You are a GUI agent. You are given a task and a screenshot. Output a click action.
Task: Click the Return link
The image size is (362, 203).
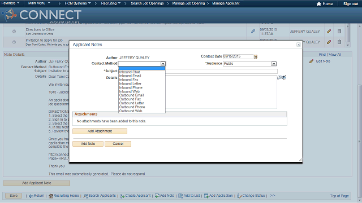click(36, 196)
